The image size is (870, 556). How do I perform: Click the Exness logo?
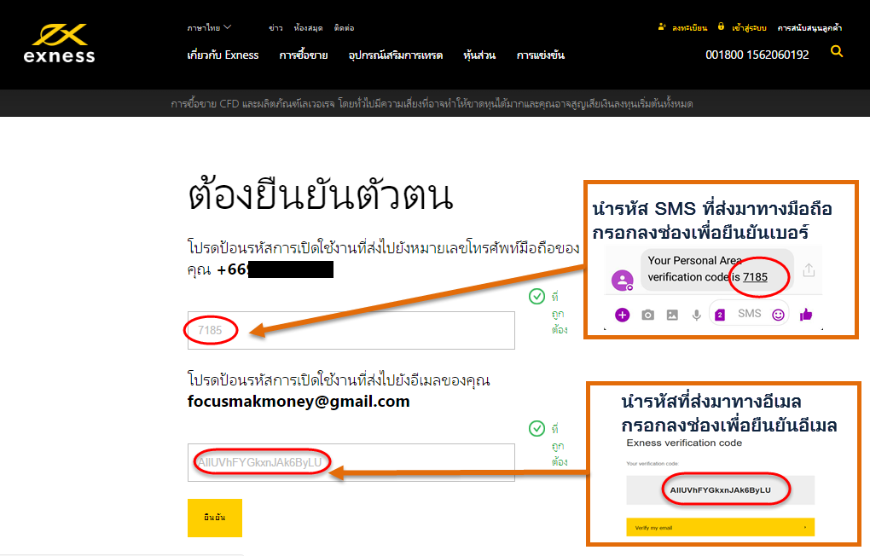click(60, 43)
